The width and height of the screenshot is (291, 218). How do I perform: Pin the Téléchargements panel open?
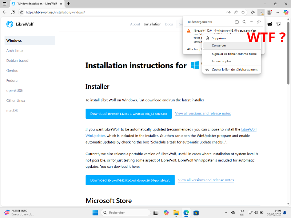(x=259, y=22)
